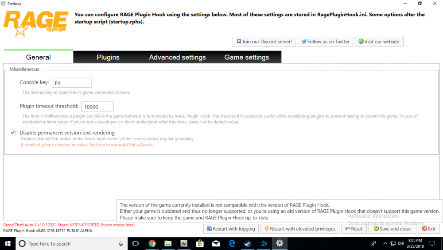Open File Explorer from the taskbar
This screenshot has height=250, width=443.
tap(168, 243)
